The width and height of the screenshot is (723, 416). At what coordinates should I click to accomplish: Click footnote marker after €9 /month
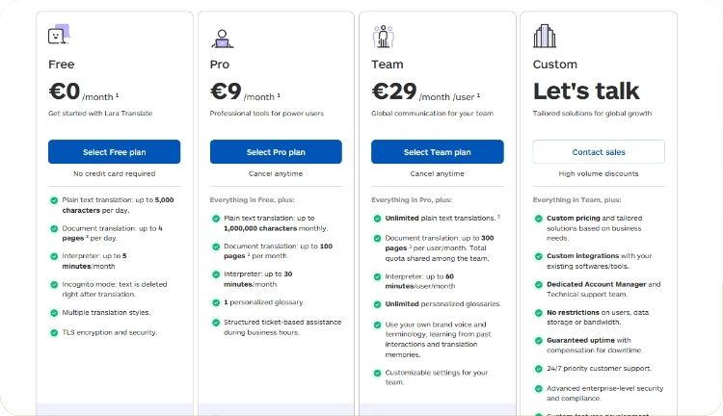pyautogui.click(x=279, y=95)
